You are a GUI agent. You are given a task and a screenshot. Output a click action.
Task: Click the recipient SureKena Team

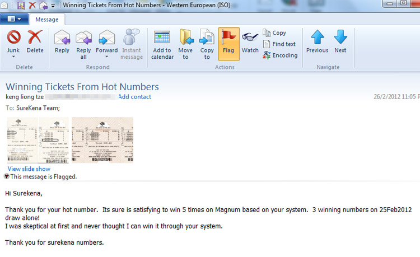coord(38,108)
